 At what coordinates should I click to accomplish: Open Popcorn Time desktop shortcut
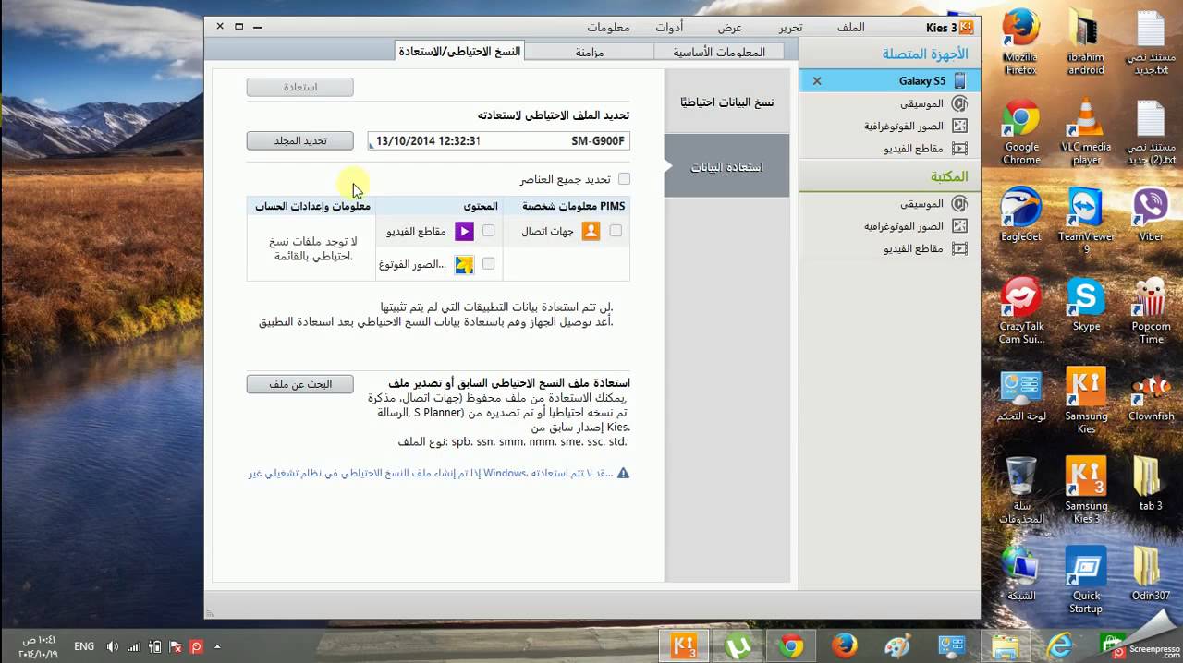(1151, 312)
